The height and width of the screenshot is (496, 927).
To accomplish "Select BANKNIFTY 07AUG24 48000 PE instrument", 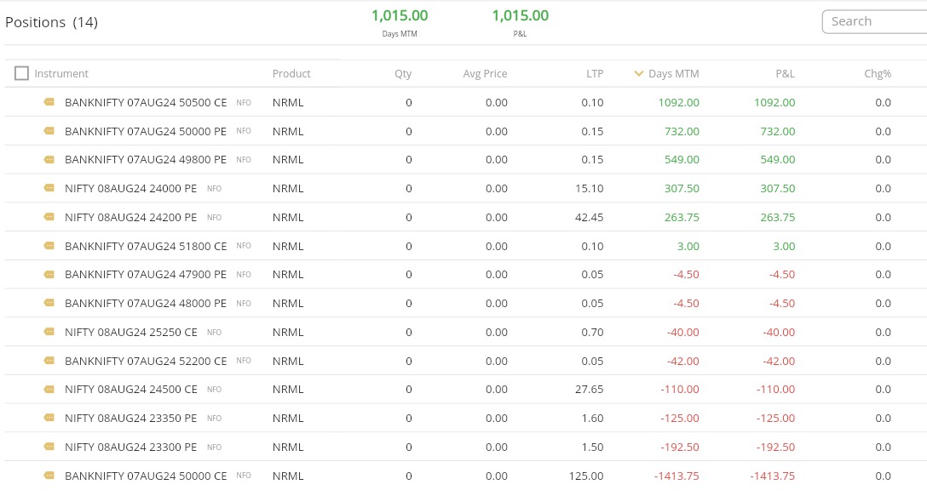I will point(146,304).
